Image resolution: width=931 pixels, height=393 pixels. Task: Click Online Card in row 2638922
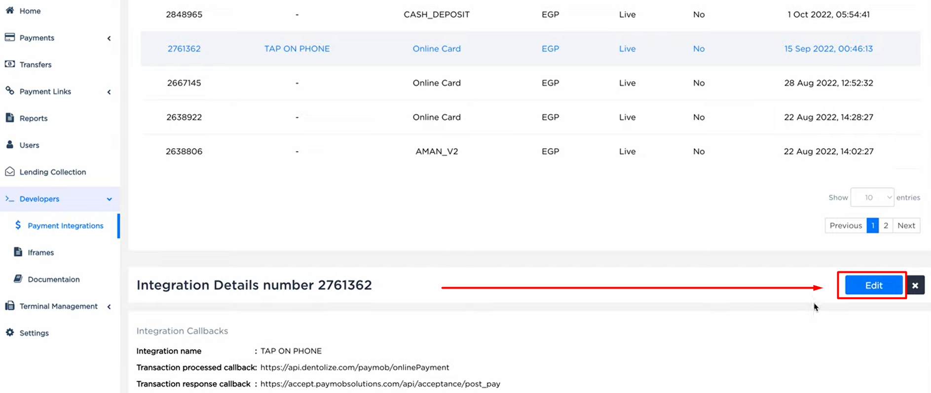click(437, 117)
